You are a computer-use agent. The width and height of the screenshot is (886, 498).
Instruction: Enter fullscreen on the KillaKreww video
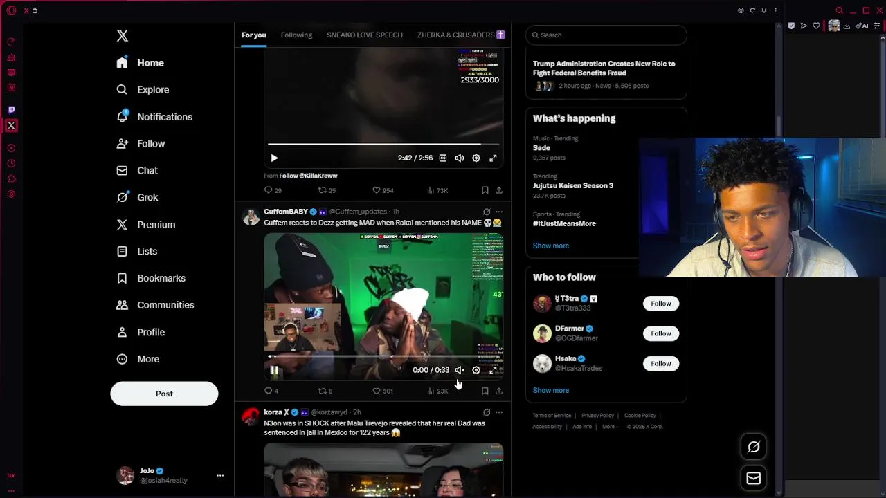(x=493, y=158)
